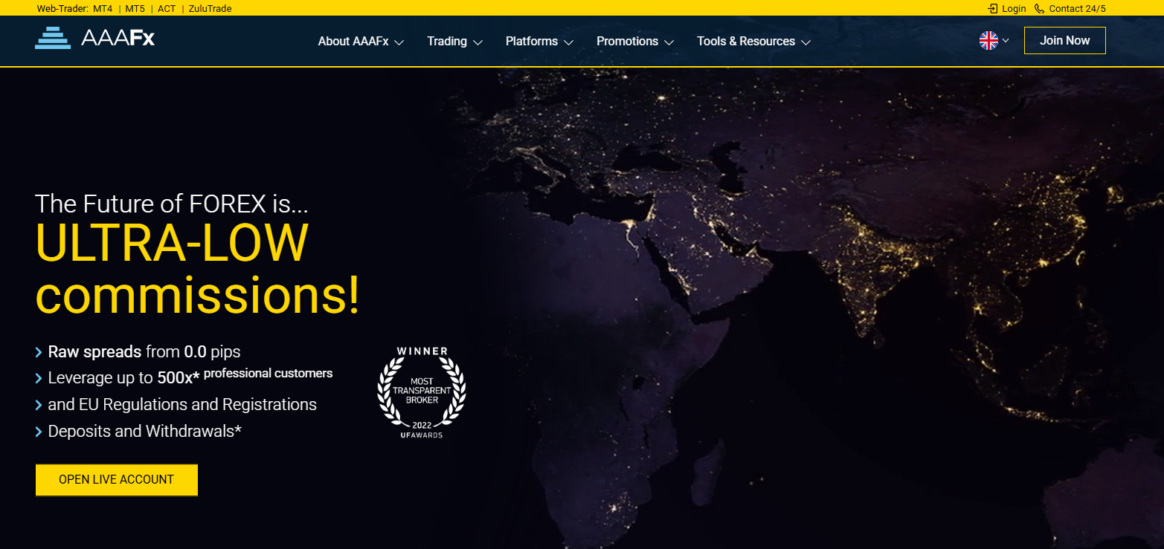Click the arrow bullet beside Deposits and Withdrawals

[39, 432]
